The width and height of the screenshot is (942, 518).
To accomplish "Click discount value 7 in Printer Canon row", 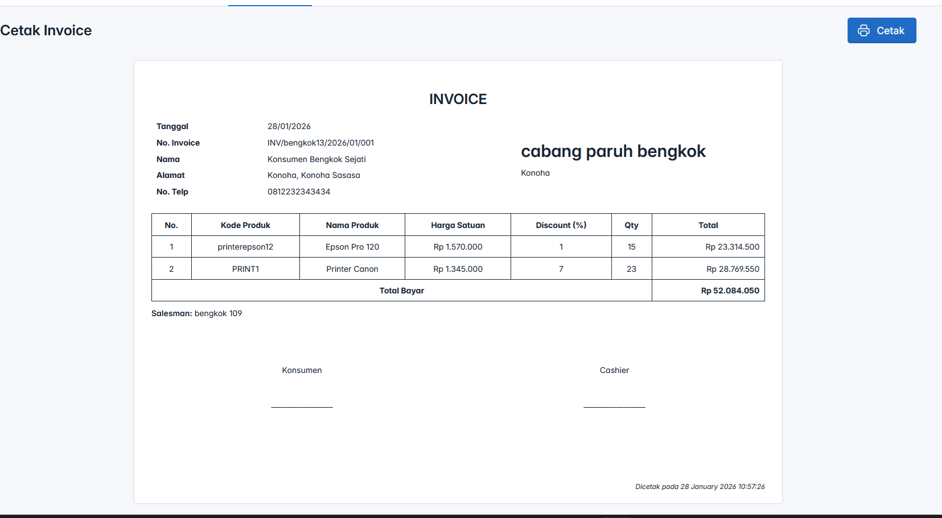I will (x=561, y=269).
